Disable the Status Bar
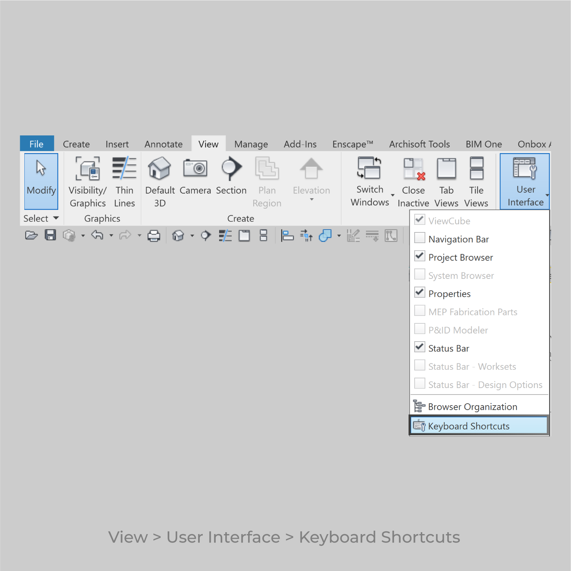571x571 pixels. tap(420, 347)
